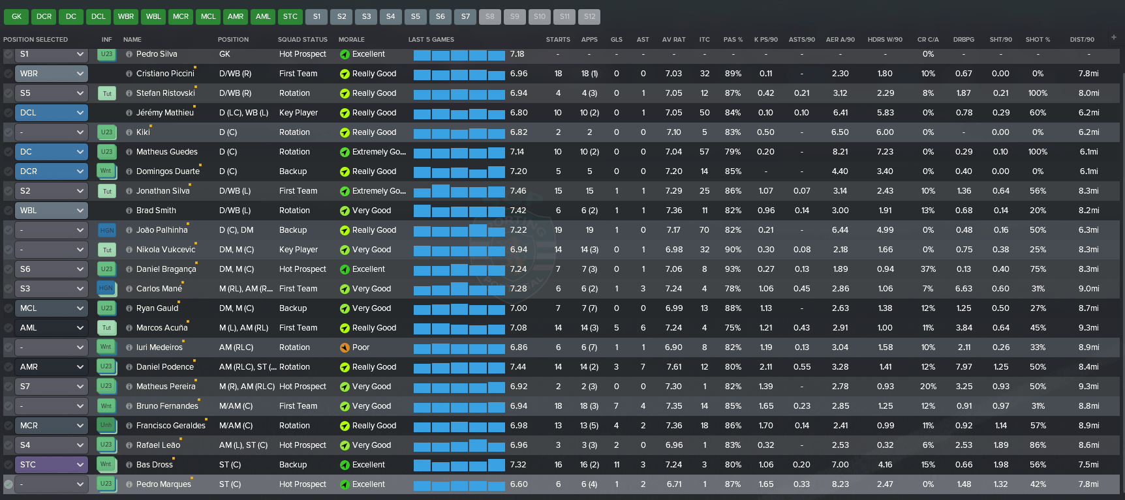Open the info icon beside Pedro Silva
Screen dimensions: 1125x500
tap(129, 54)
